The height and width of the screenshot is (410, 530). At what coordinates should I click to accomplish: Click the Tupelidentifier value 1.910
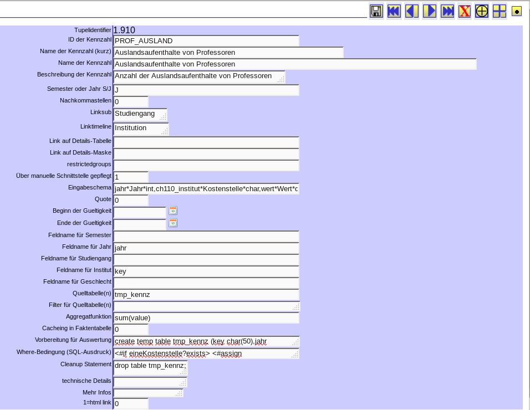124,30
